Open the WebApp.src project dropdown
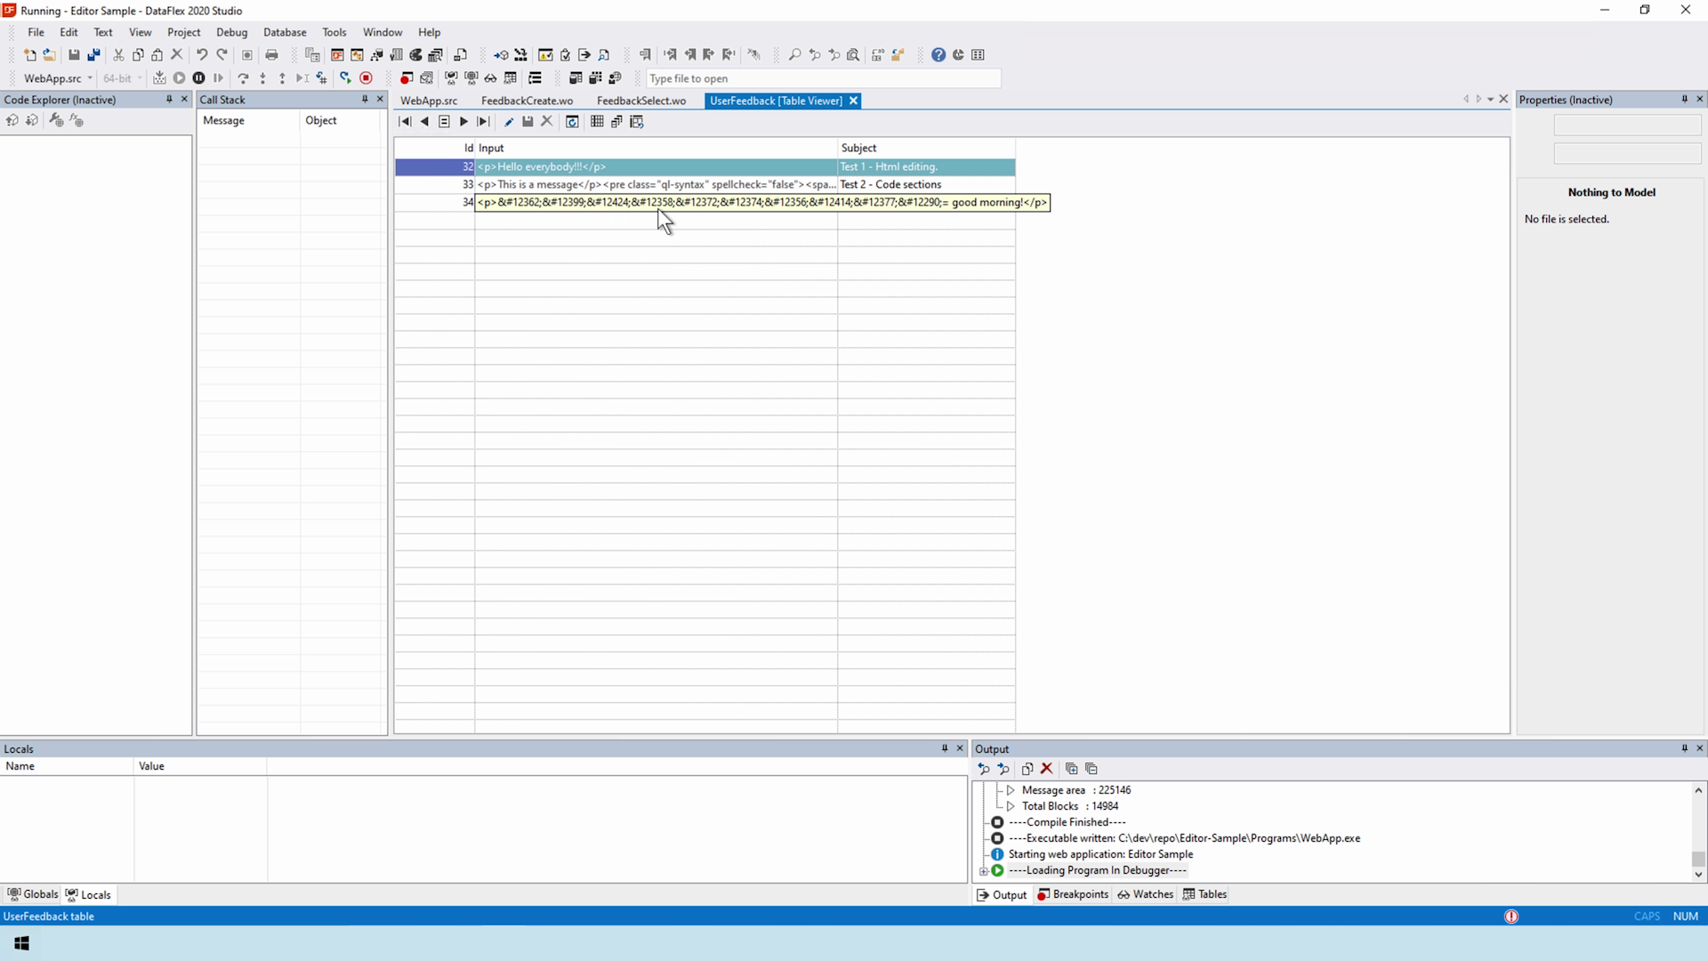The width and height of the screenshot is (1708, 961). 90,78
